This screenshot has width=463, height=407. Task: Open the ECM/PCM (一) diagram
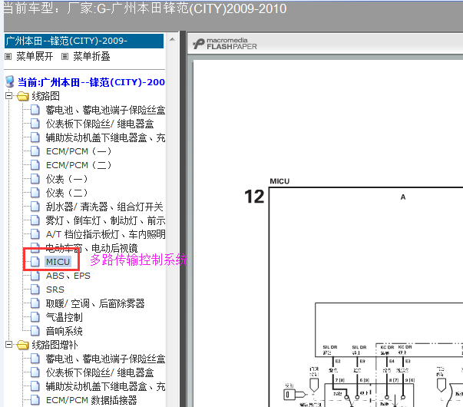coord(78,151)
